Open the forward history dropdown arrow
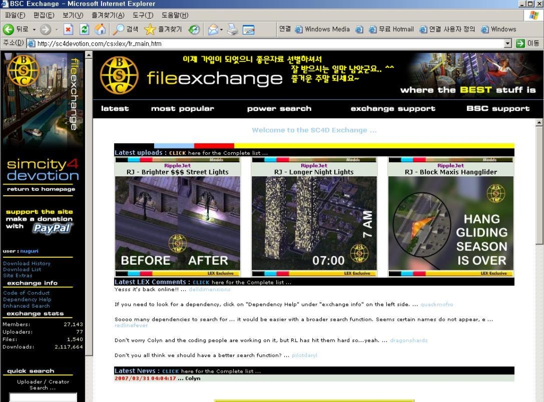 click(56, 30)
